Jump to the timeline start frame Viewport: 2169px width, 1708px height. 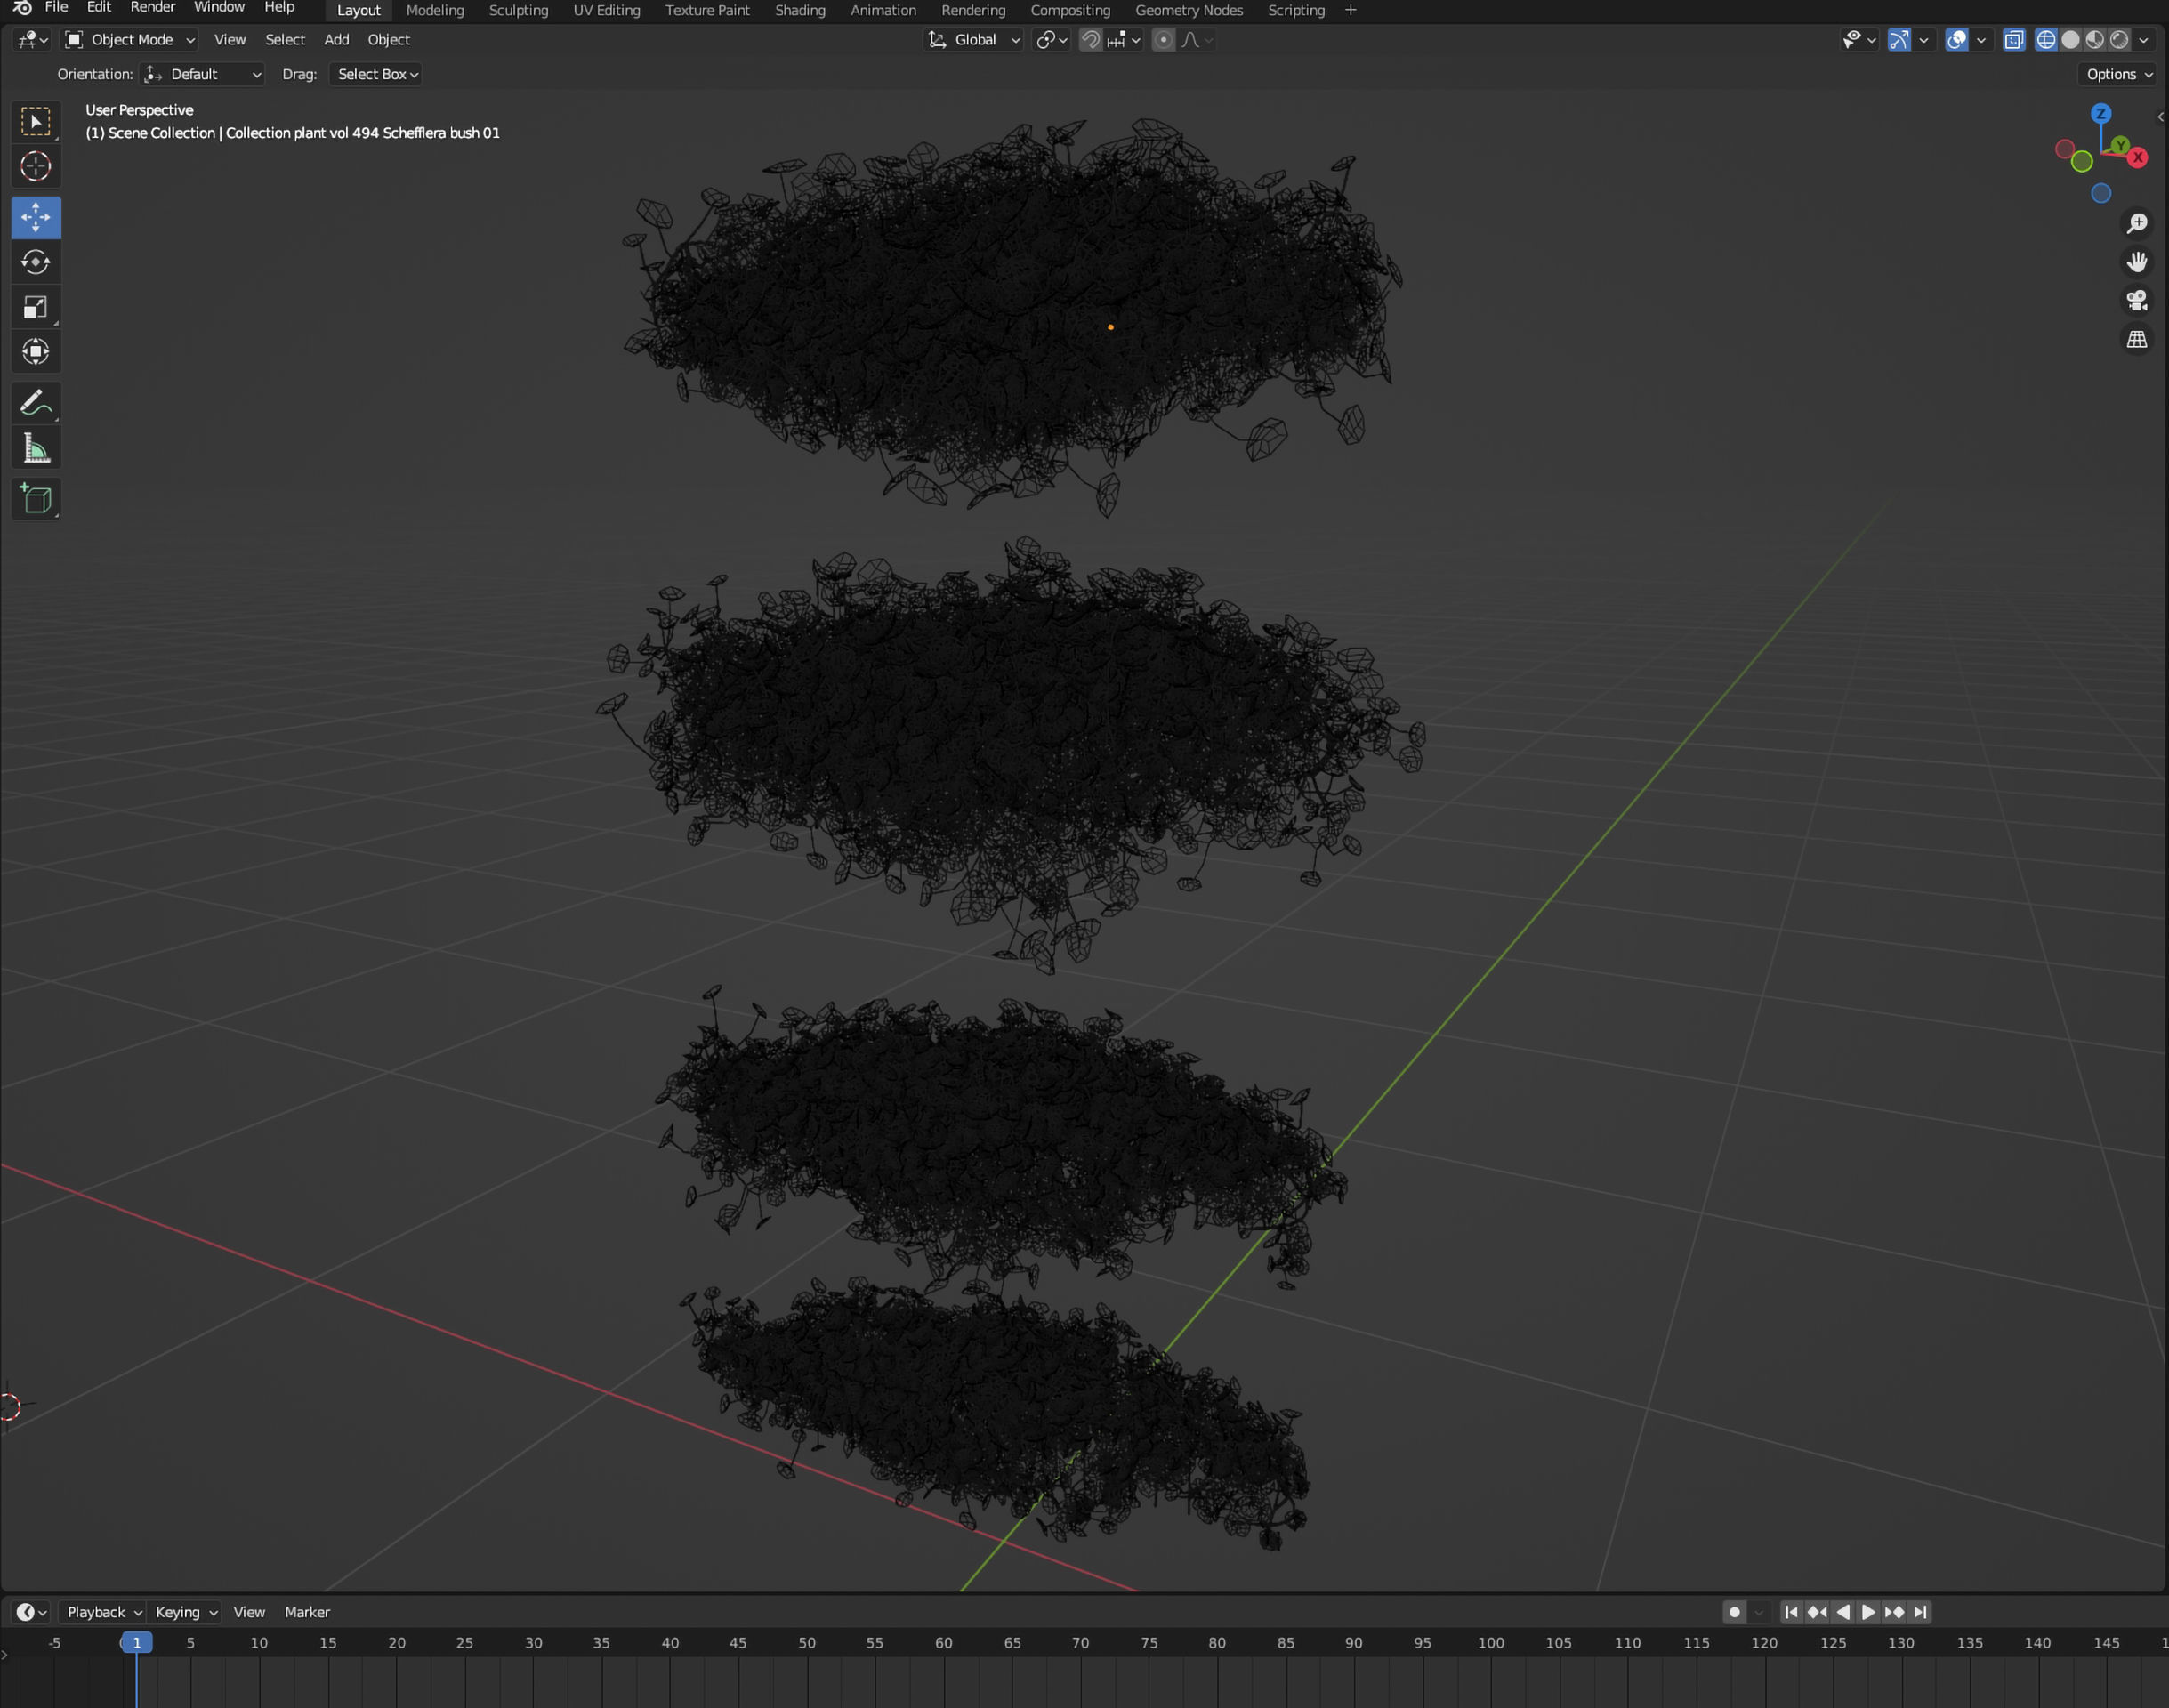coord(1791,1612)
